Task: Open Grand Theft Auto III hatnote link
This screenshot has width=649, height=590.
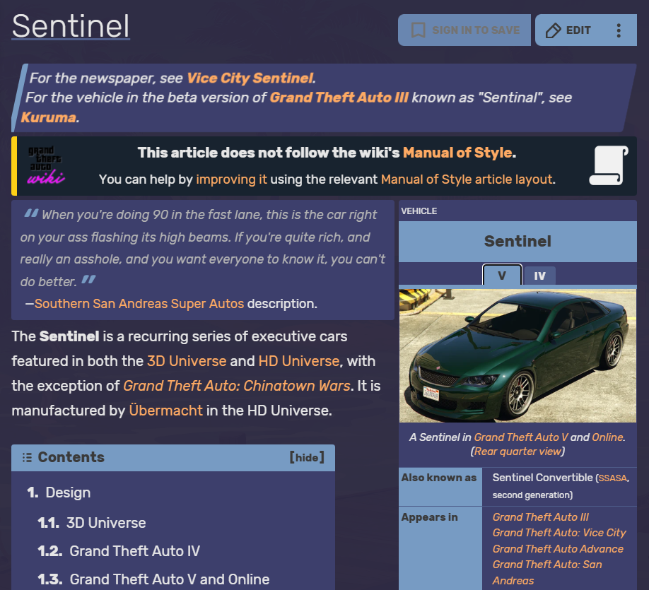Action: [339, 98]
